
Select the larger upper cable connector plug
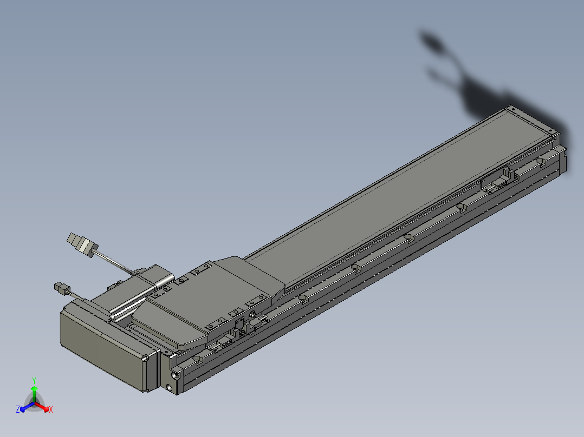pos(82,244)
